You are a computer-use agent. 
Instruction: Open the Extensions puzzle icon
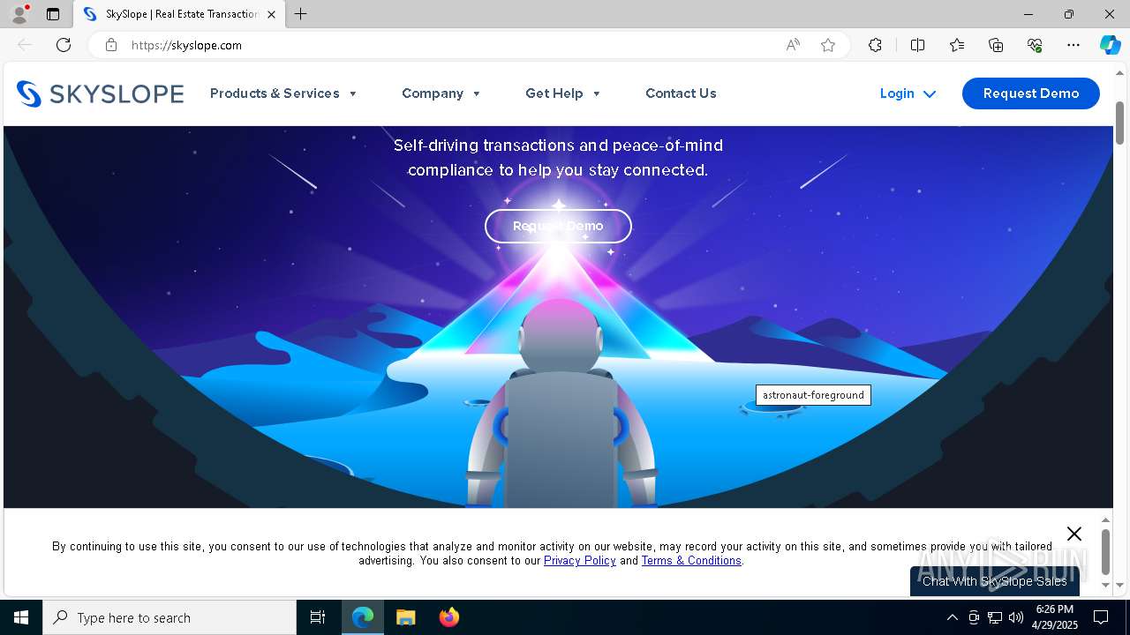click(875, 45)
